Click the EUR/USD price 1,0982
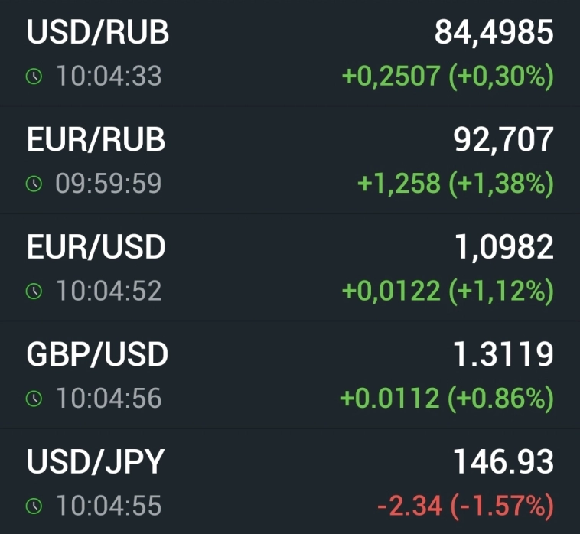580x534 pixels. click(x=502, y=246)
